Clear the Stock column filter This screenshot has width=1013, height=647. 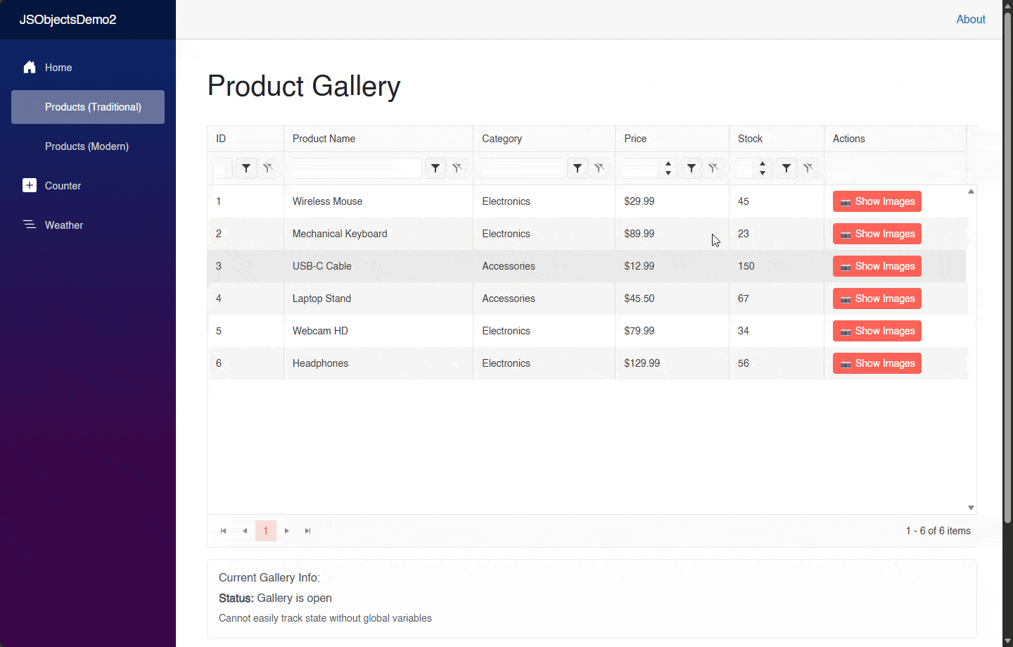point(808,168)
